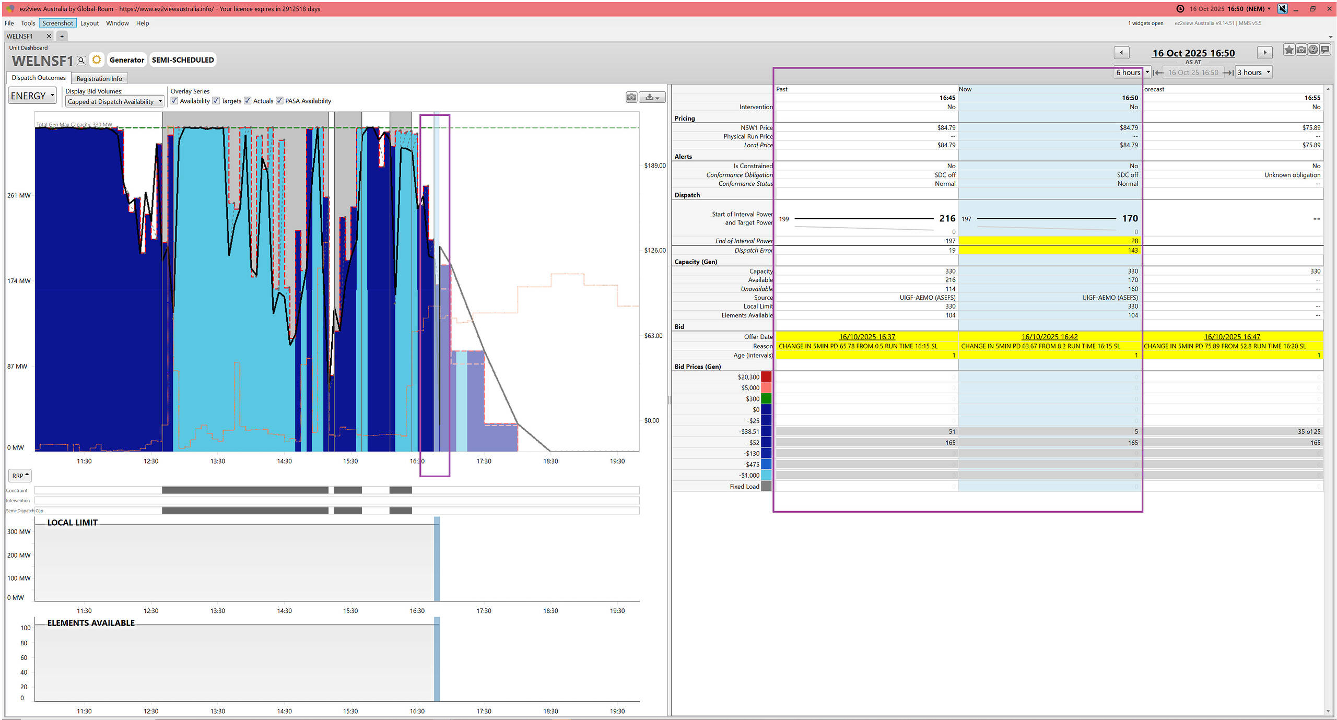The image size is (1337, 720).
Task: Click the 16/10/2025 16:42 offer date link
Action: pos(1049,337)
